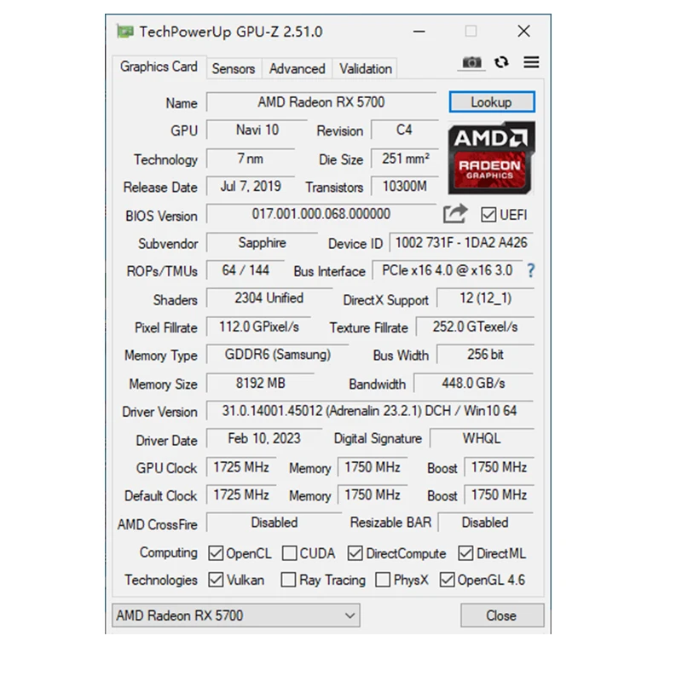Click the Default Clock value 1725 MHz
The height and width of the screenshot is (682, 682).
(241, 495)
